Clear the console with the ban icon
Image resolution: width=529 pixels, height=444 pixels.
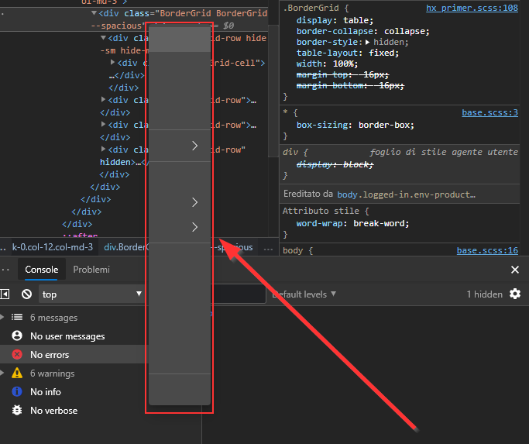point(26,294)
